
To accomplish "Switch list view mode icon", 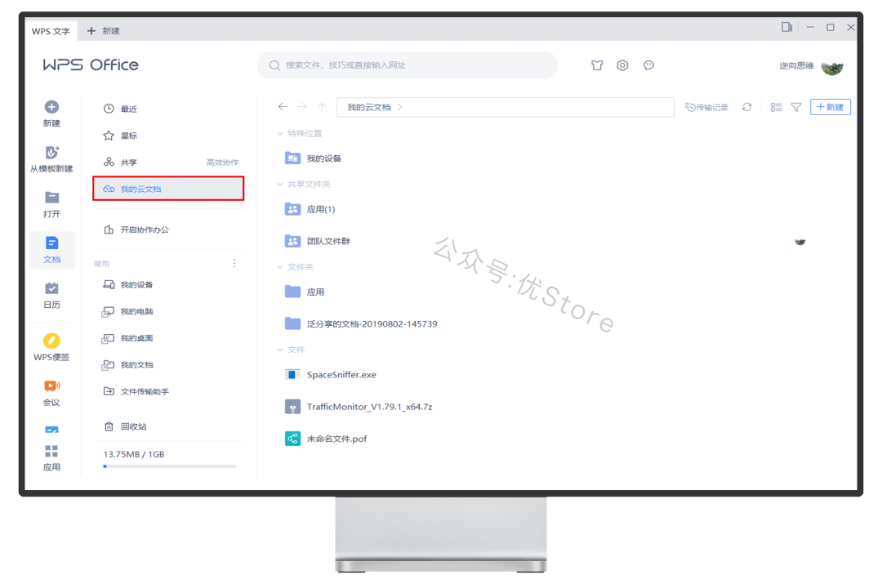I will 777,107.
